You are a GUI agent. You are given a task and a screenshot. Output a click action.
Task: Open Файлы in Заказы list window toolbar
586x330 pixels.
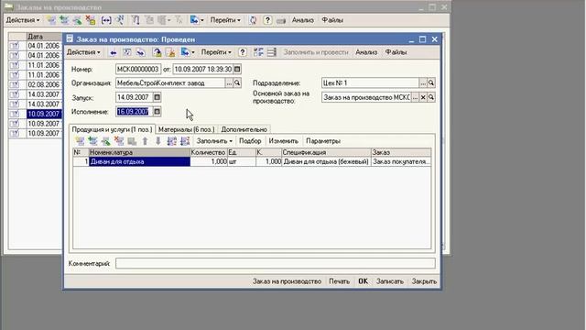[x=332, y=20]
